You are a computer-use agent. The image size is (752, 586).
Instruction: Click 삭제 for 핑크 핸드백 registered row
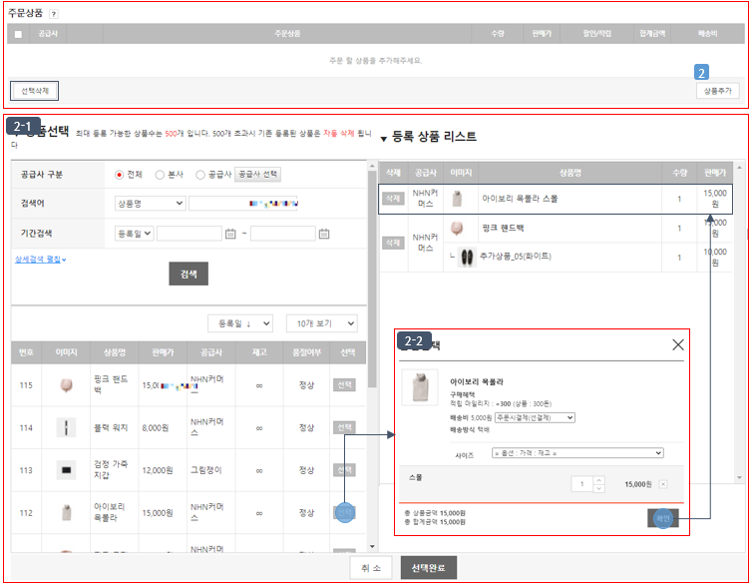pyautogui.click(x=393, y=243)
